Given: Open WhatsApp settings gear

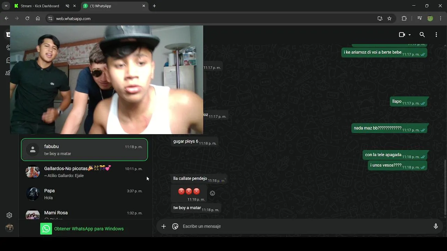Looking at the screenshot, I should point(9,215).
